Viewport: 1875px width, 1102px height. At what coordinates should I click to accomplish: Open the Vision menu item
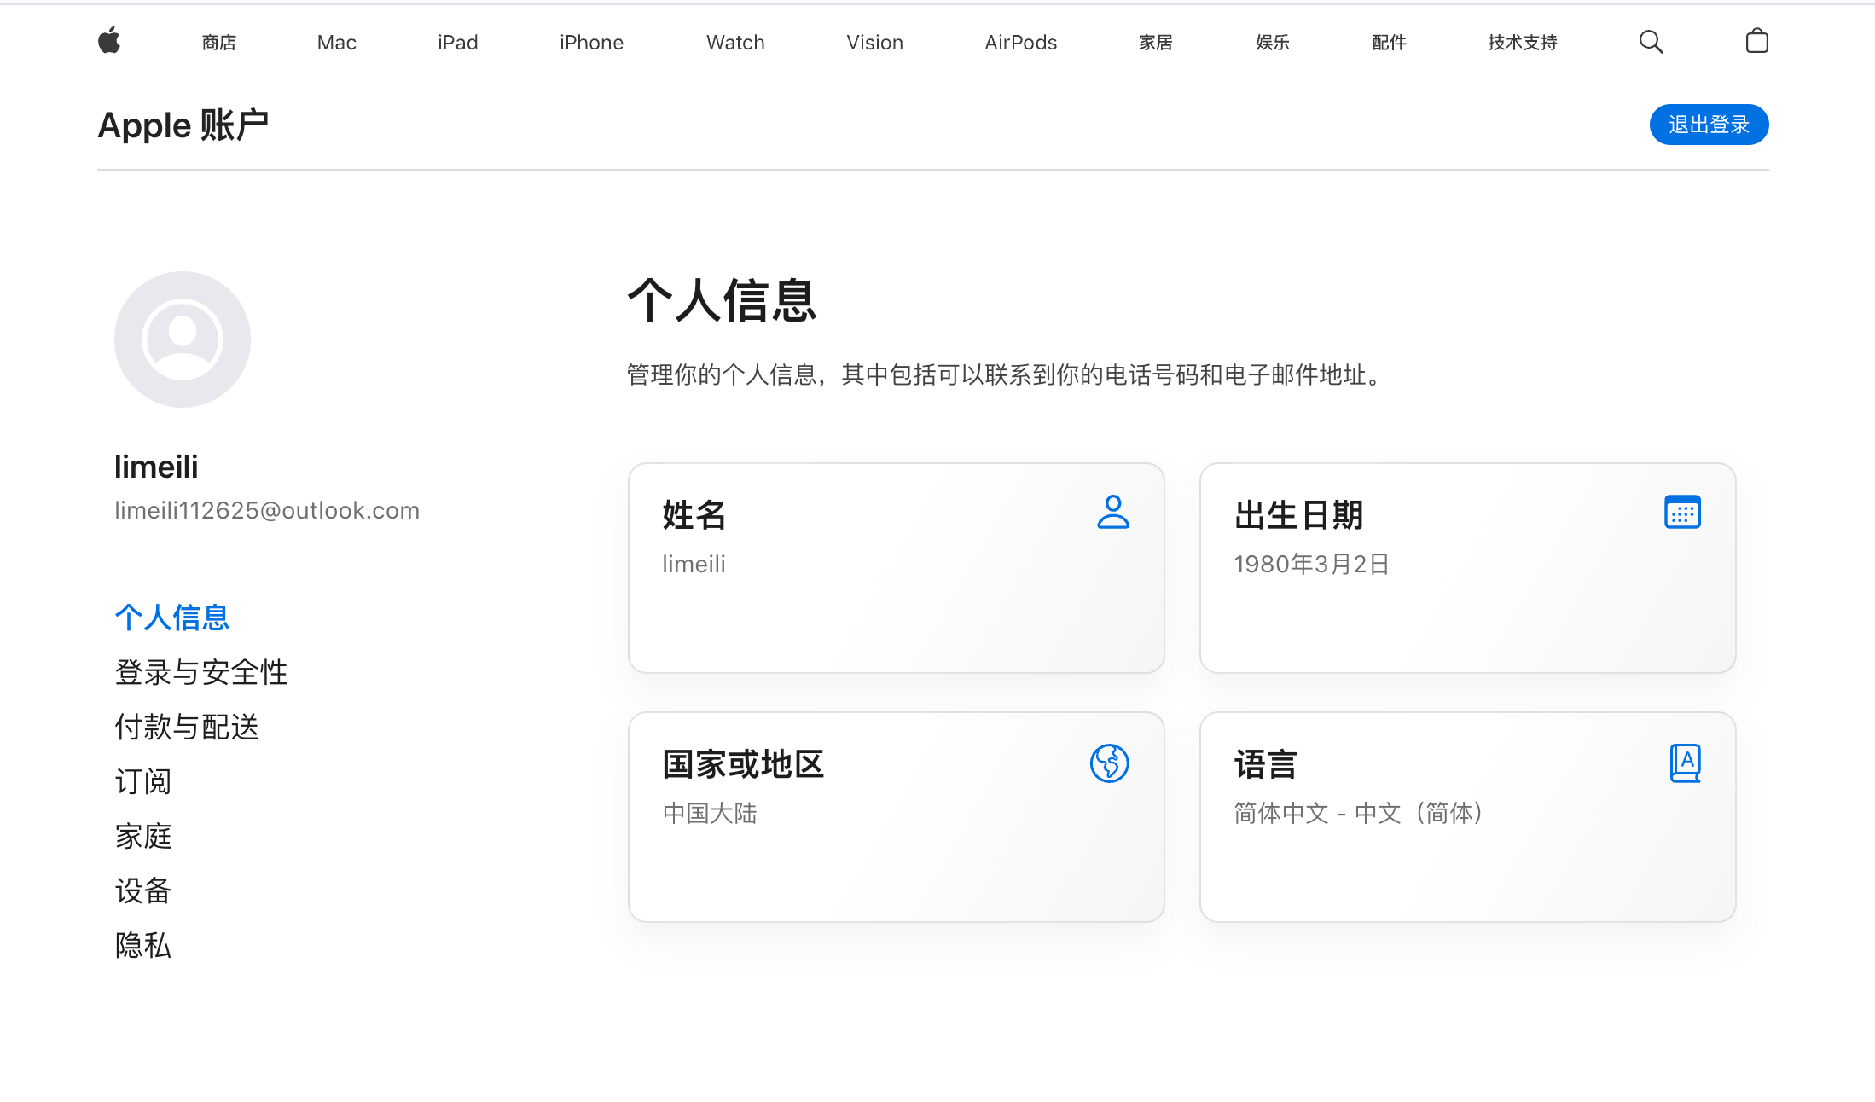[875, 42]
